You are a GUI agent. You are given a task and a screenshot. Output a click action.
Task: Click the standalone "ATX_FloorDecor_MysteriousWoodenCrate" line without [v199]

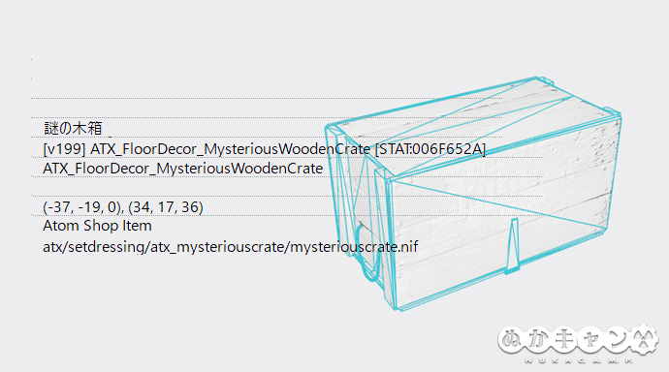pos(182,169)
